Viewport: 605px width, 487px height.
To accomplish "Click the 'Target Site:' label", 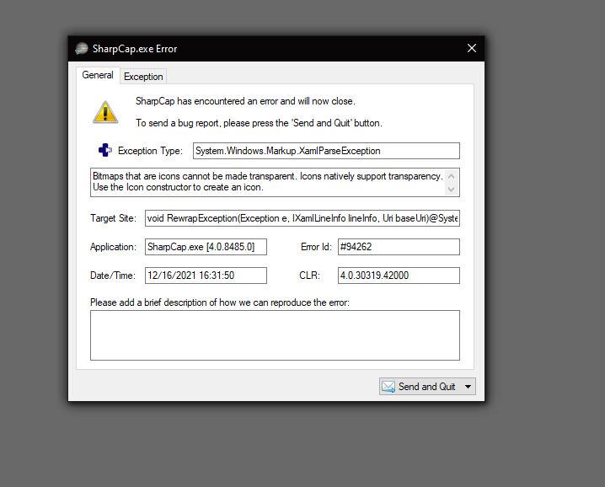I will (x=113, y=218).
